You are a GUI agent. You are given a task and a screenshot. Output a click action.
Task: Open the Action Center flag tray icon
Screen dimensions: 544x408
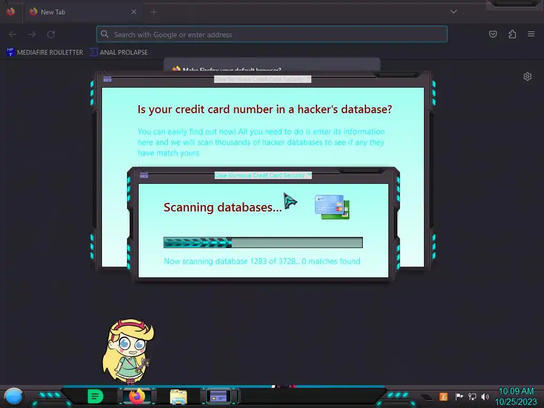pyautogui.click(x=459, y=396)
